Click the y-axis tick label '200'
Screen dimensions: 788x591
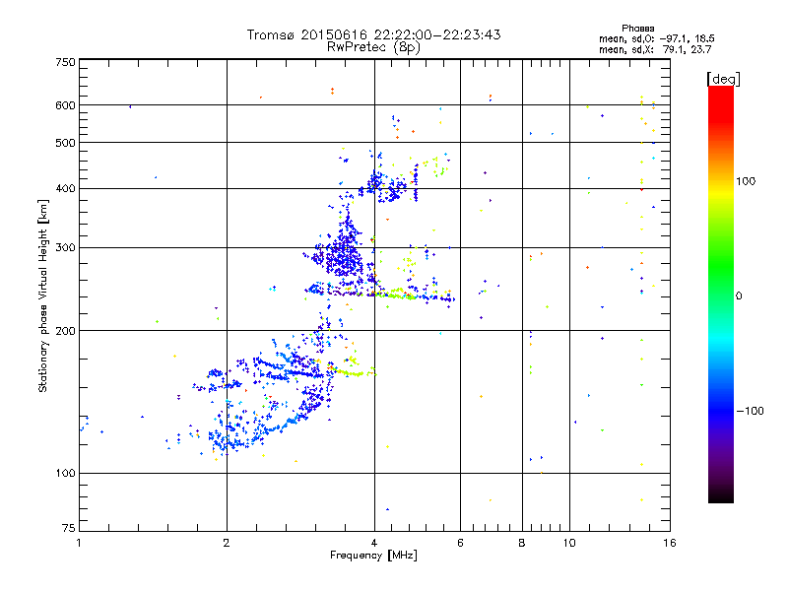click(x=66, y=331)
